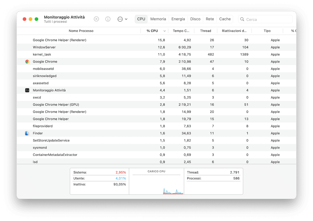Sort by Nome Processo column header

81,31
